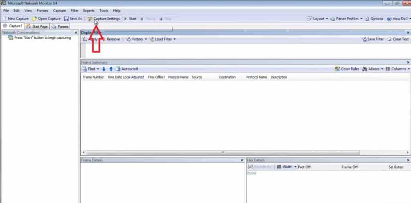Close the Frame Summary pane
This screenshot has height=203, width=411.
tap(408, 62)
